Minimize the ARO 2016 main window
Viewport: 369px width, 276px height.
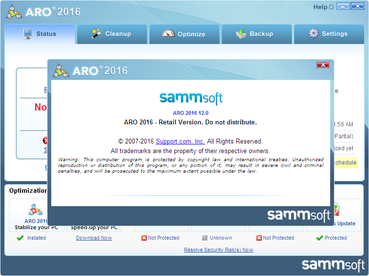tap(343, 6)
